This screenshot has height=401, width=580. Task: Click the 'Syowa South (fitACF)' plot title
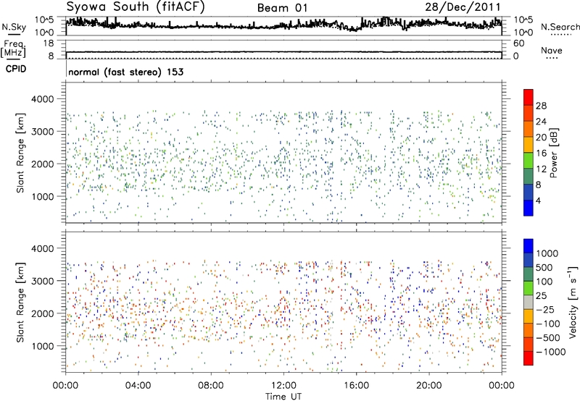tap(136, 7)
